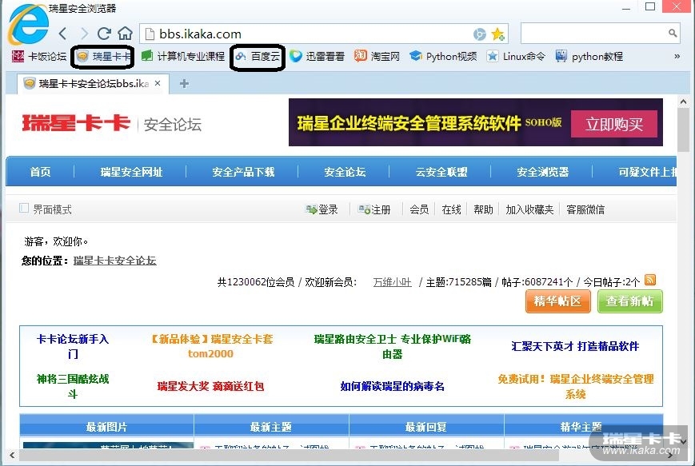Open the 在线 link
Image resolution: width=695 pixels, height=466 pixels.
point(451,209)
